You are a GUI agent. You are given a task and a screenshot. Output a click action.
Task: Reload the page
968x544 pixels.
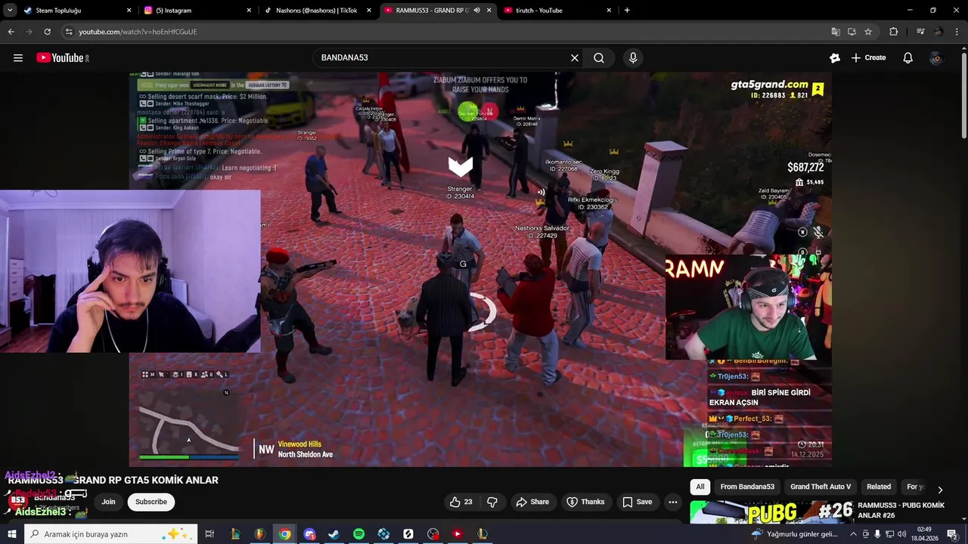pyautogui.click(x=47, y=32)
